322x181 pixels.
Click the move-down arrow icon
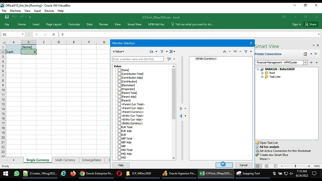[x=235, y=52]
